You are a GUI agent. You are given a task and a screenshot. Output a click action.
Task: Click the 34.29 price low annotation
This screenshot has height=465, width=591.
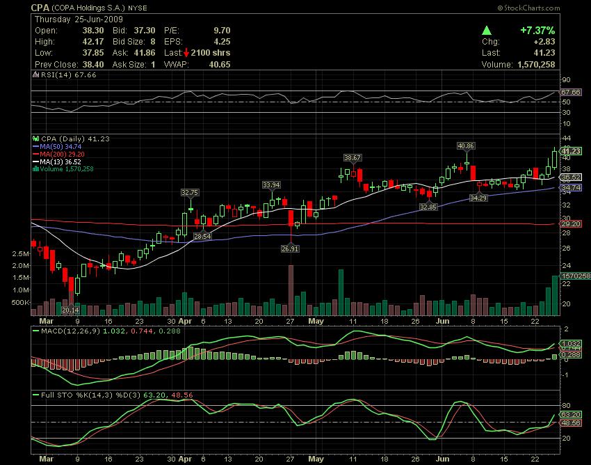point(478,198)
